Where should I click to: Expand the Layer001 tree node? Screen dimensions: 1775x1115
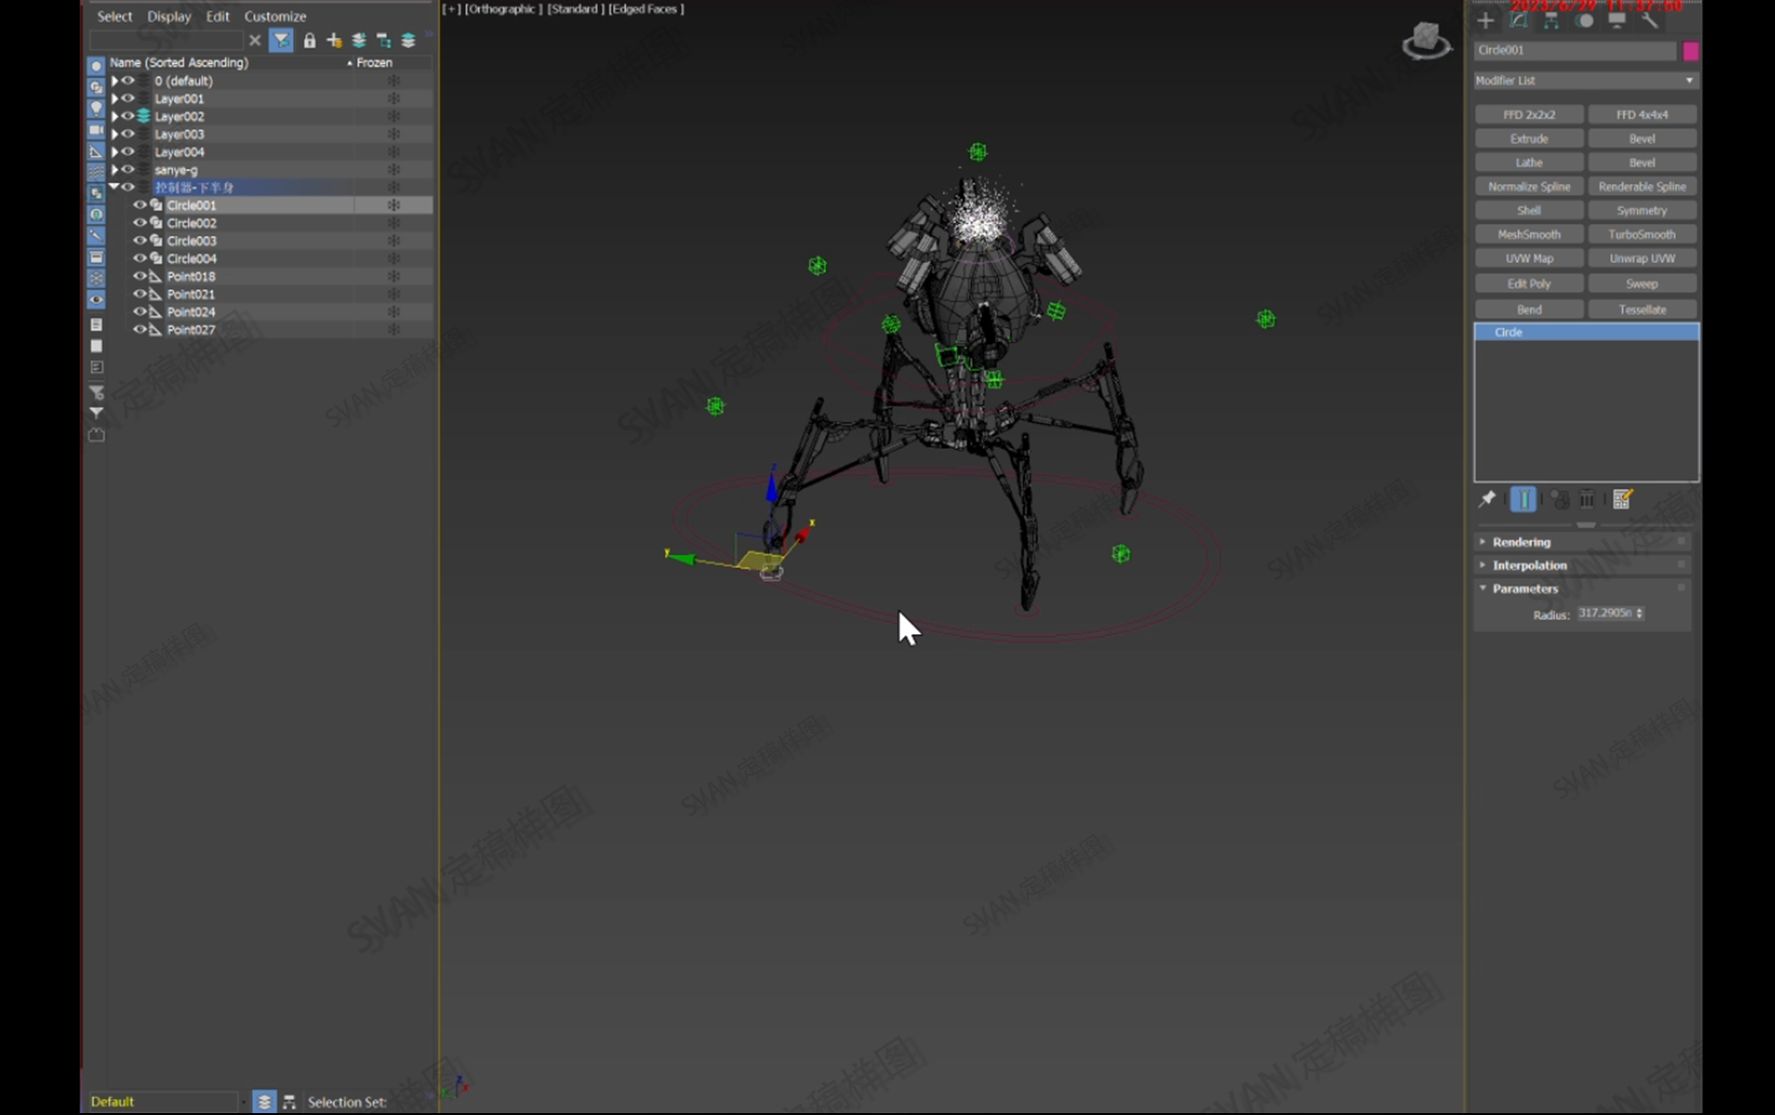[x=114, y=98]
